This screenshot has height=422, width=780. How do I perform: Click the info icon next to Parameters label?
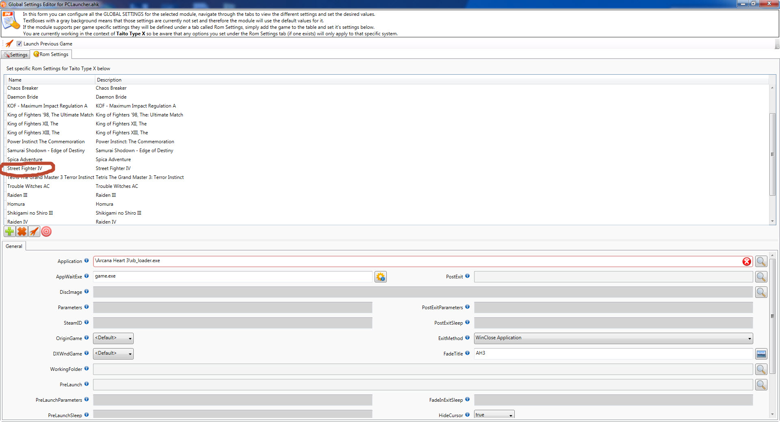[x=87, y=307]
